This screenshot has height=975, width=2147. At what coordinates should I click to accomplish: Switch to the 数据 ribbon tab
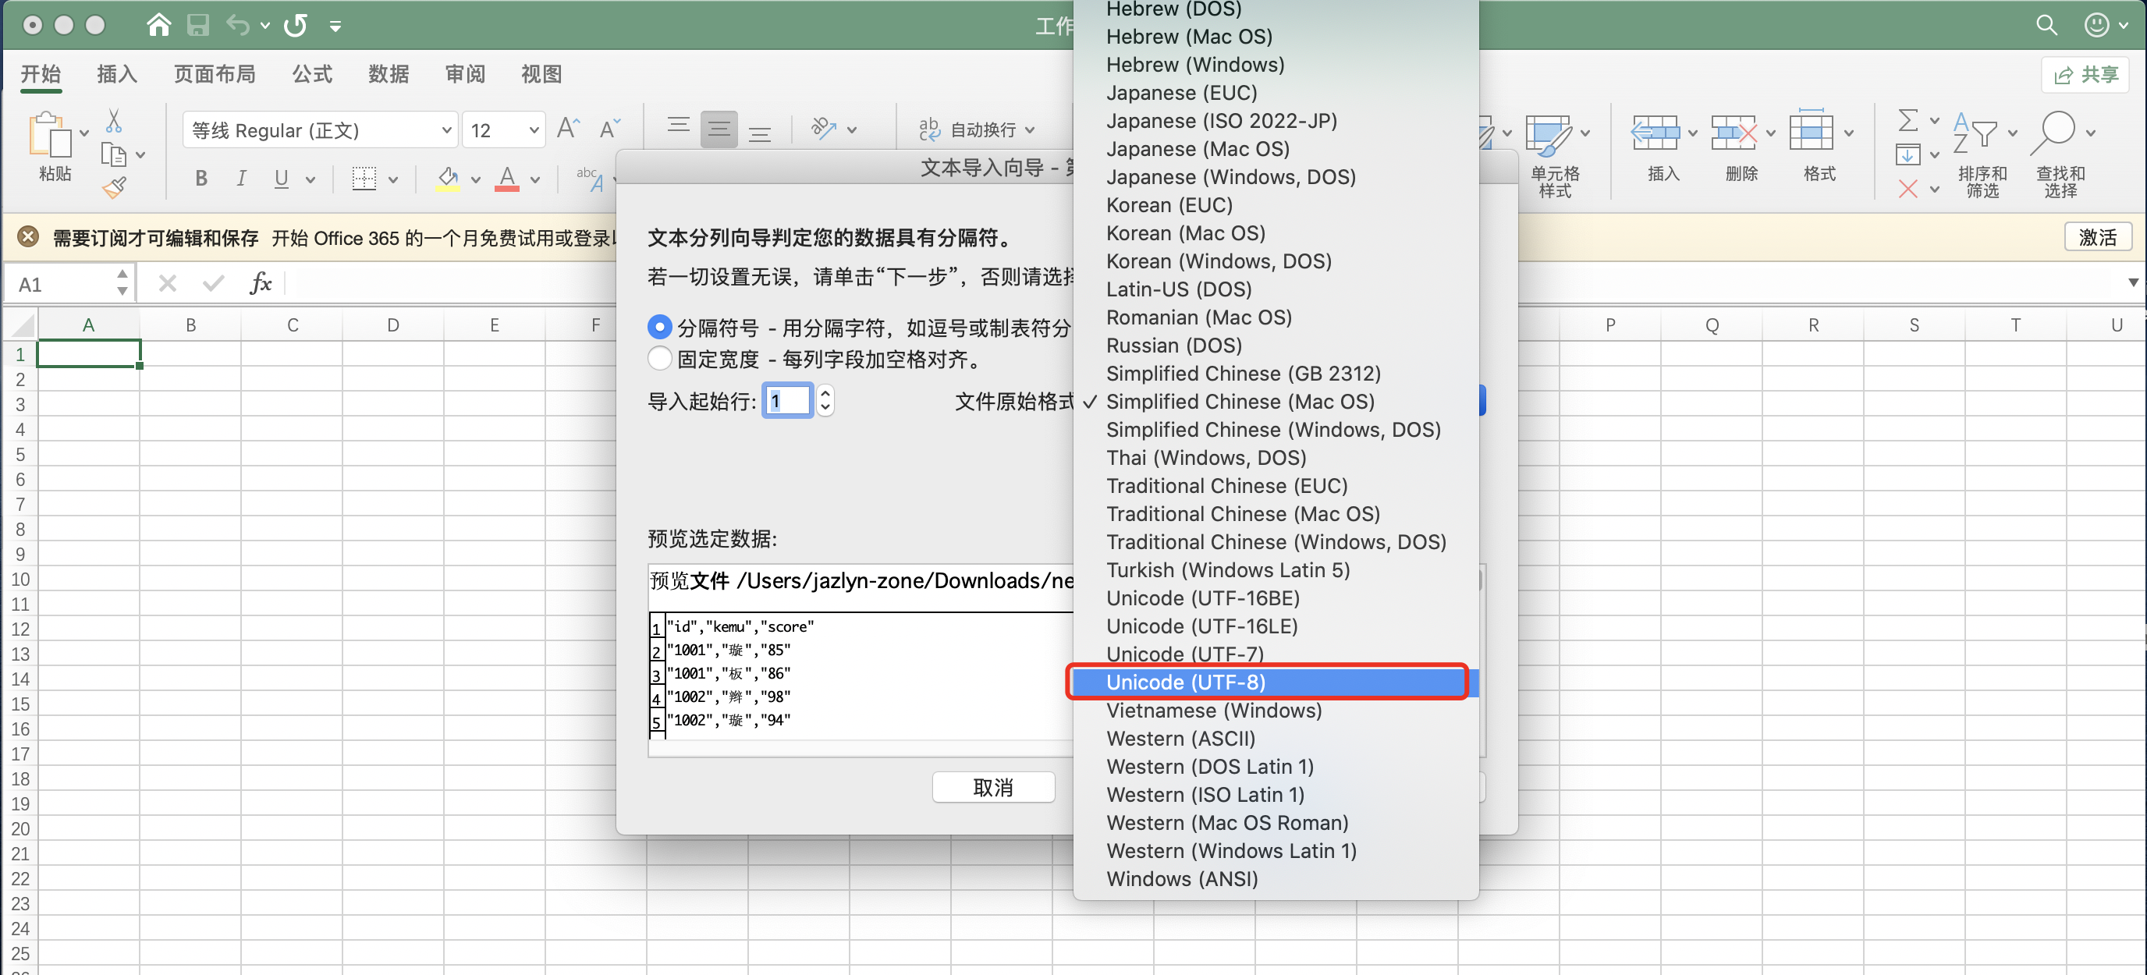point(389,74)
